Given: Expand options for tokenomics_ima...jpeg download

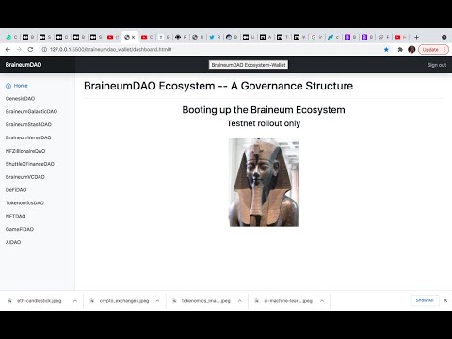Looking at the screenshot, I should (x=240, y=300).
